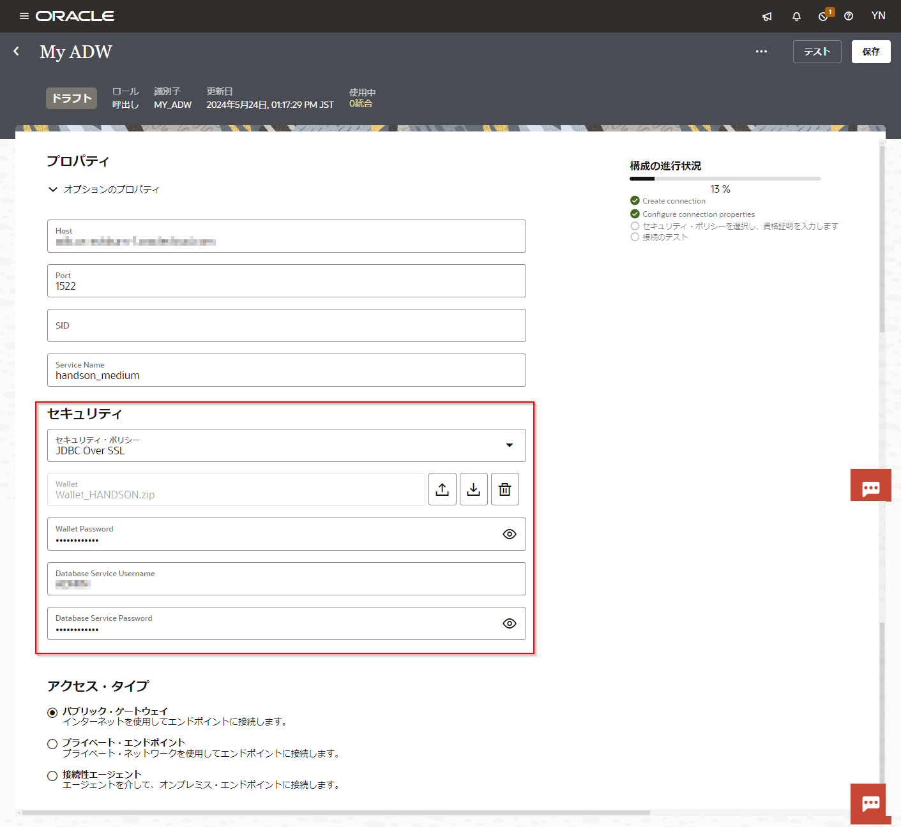Click the announcements megaphone icon
The image size is (901, 827).
pos(767,17)
